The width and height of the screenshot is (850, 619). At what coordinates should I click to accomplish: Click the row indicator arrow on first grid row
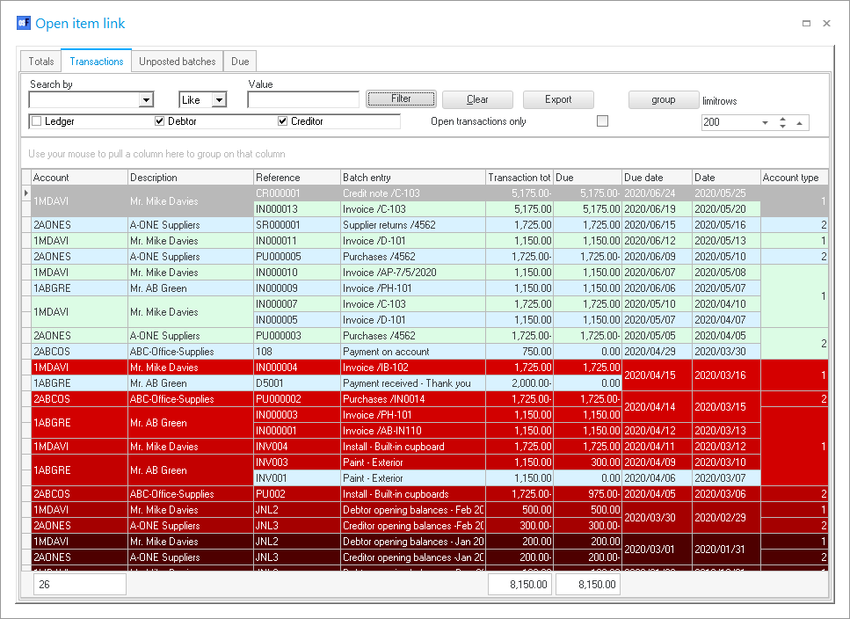[25, 193]
